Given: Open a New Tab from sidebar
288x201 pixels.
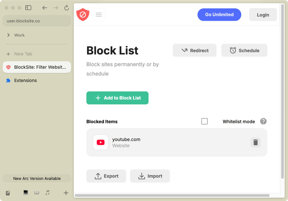Looking at the screenshot, I should pos(37,54).
